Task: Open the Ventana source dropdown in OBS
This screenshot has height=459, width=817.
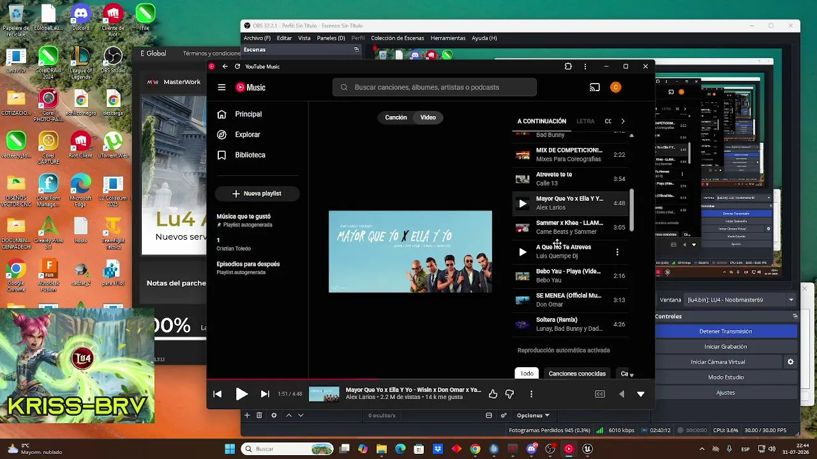Action: [740, 300]
